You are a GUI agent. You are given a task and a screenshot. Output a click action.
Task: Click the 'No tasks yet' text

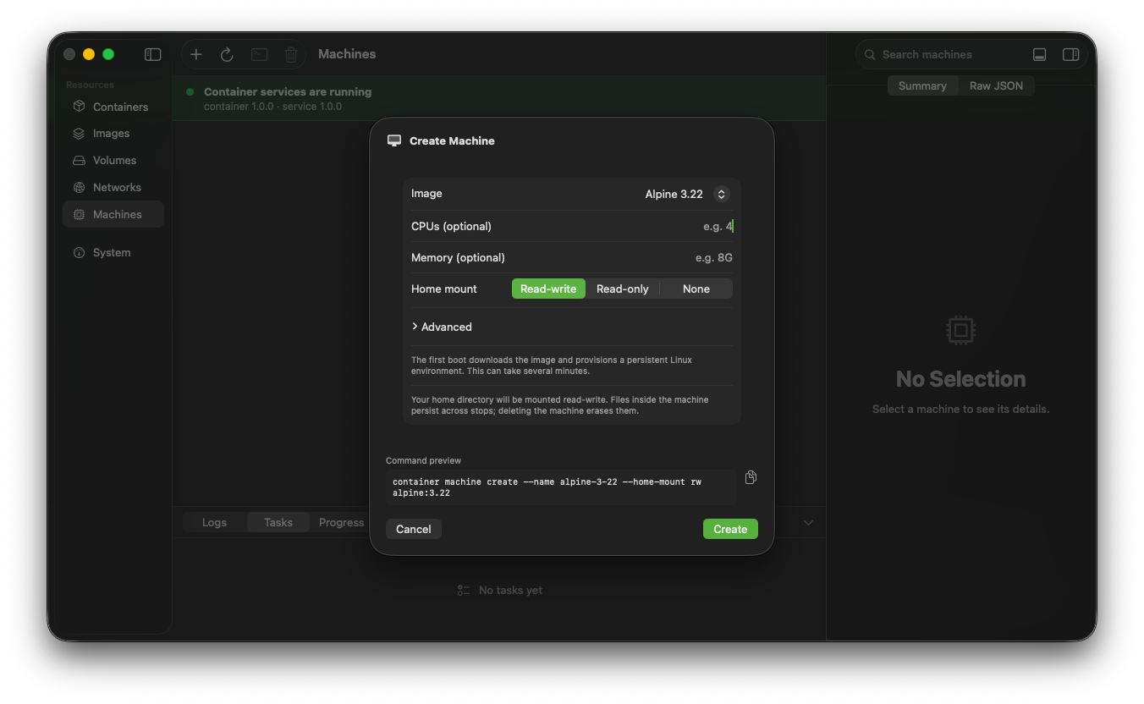510,590
